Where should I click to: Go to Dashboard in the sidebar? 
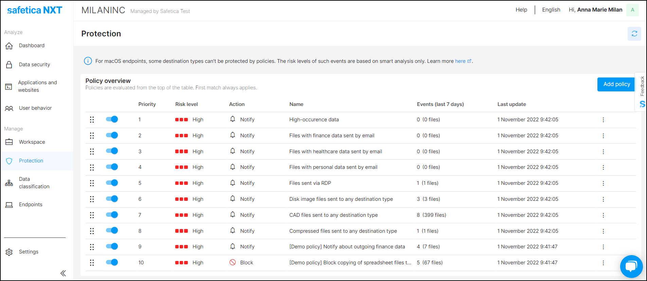click(x=32, y=46)
